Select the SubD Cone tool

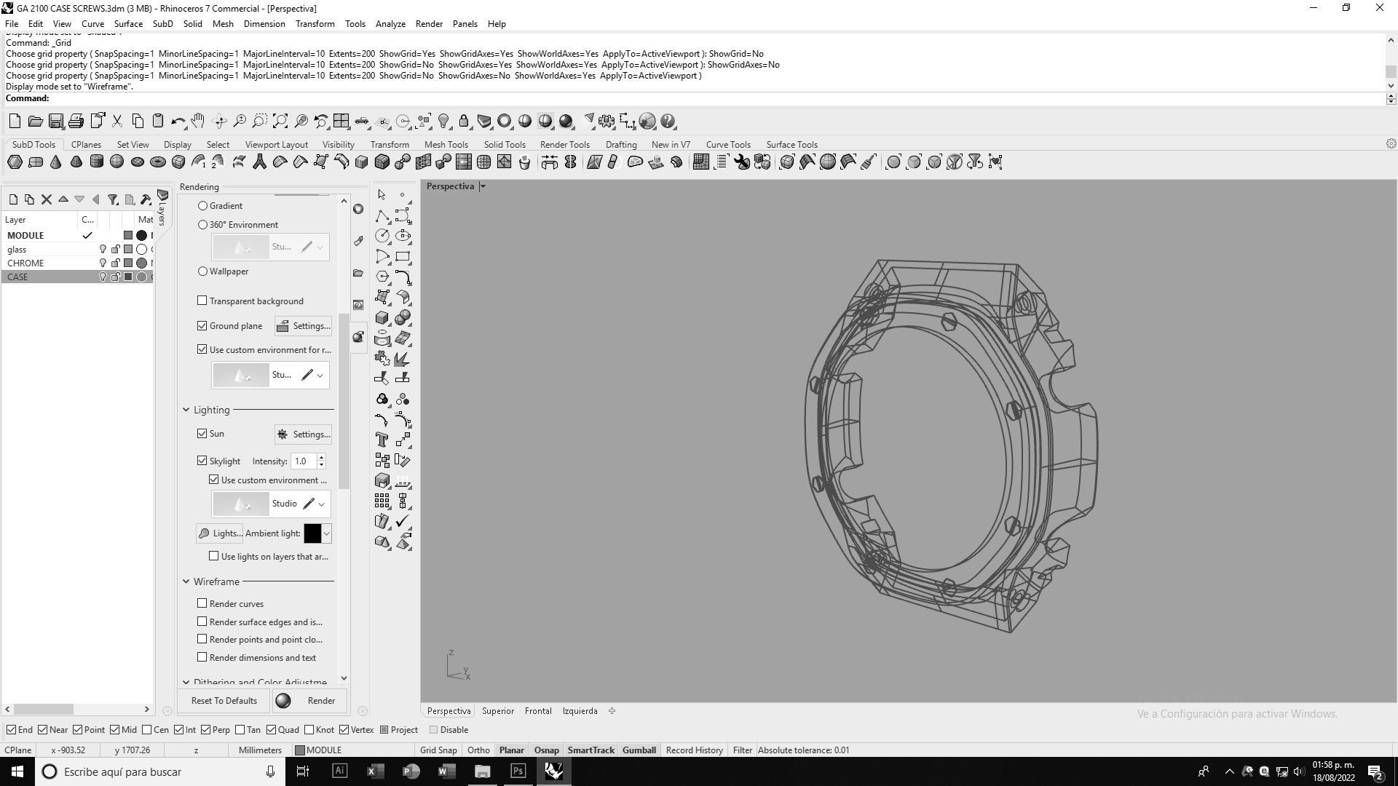tap(55, 162)
